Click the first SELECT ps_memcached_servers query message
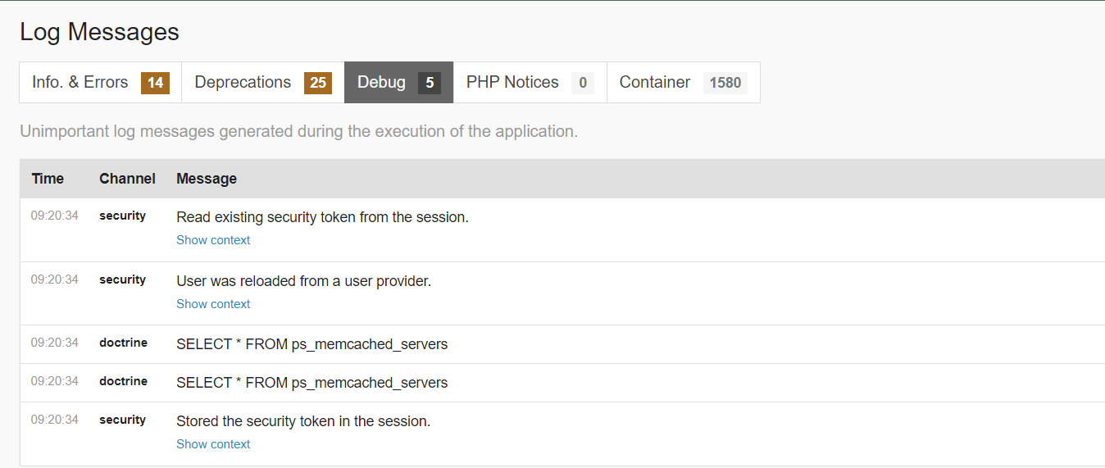 [311, 344]
